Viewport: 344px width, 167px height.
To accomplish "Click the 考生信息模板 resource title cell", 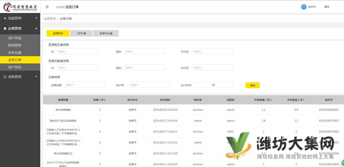I will click(x=63, y=110).
